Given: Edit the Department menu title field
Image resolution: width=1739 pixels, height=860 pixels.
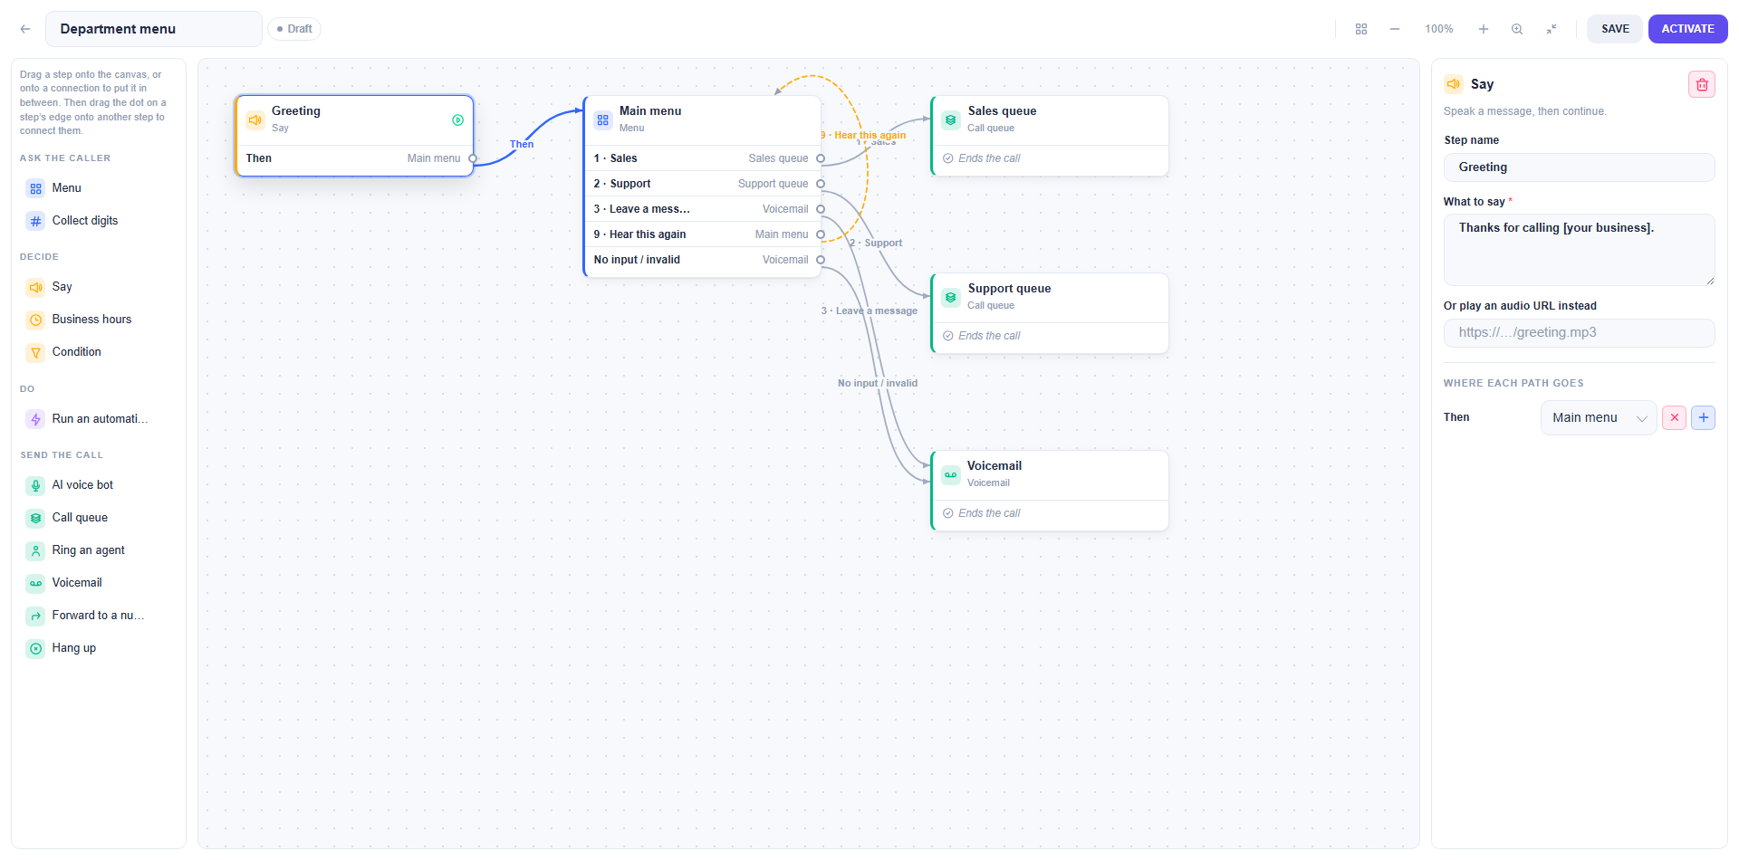Looking at the screenshot, I should pyautogui.click(x=154, y=29).
